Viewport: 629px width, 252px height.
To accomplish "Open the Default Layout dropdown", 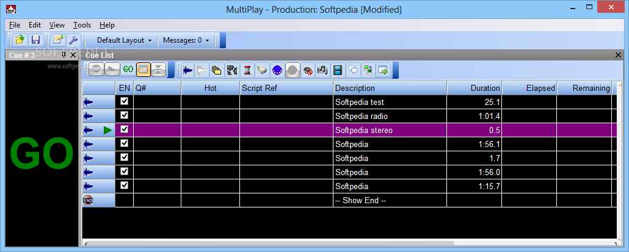I will pos(125,40).
